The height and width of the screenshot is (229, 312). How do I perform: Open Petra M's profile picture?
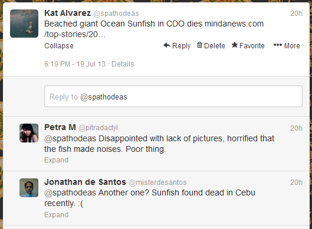(29, 133)
